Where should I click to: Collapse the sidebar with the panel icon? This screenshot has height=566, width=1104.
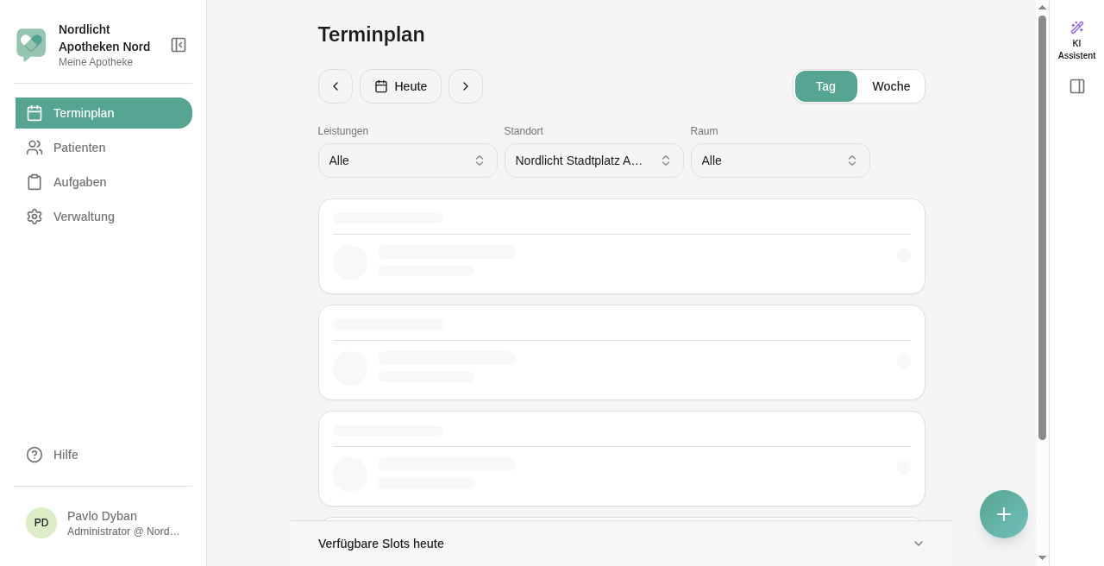click(179, 45)
